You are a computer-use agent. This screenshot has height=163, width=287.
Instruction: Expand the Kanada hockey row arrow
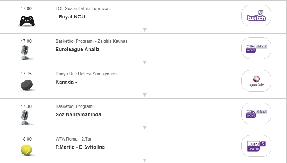pyautogui.click(x=144, y=95)
